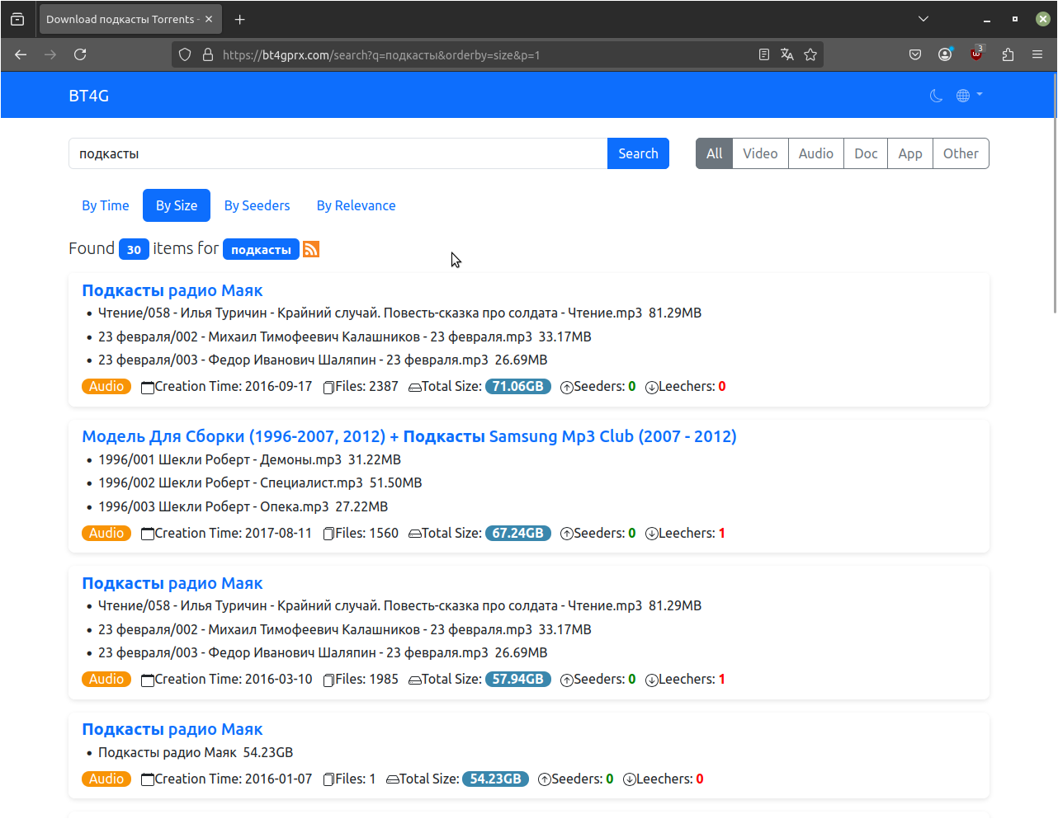Open Модель Для Сборки torrent link
Viewport: 1058px width, 819px height.
(x=409, y=436)
